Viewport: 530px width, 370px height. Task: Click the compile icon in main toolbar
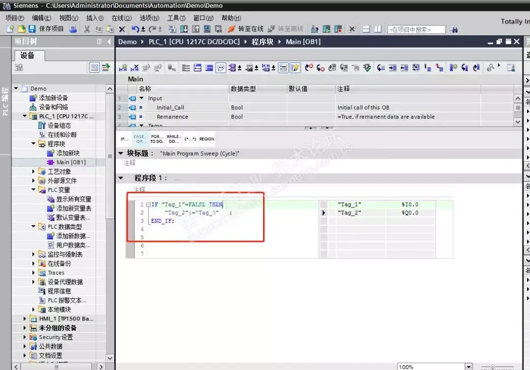pyautogui.click(x=172, y=29)
